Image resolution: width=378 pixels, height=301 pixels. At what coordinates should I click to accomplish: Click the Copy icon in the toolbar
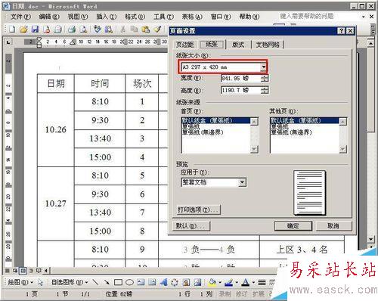[134, 29]
